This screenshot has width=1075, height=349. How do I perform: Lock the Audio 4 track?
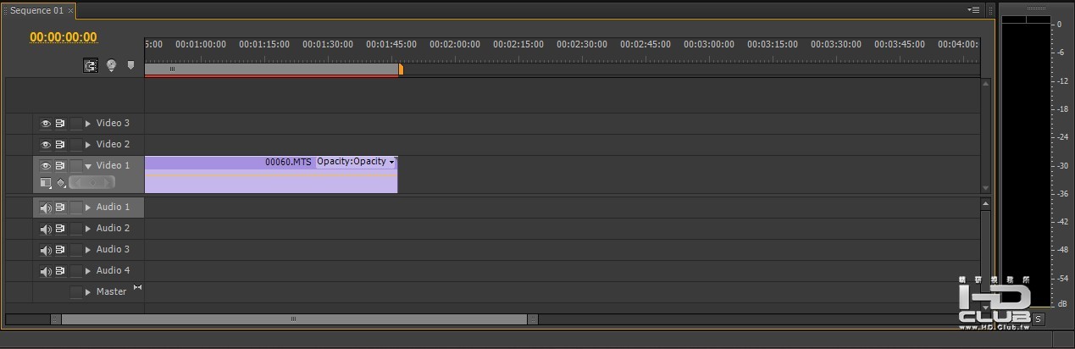(76, 270)
